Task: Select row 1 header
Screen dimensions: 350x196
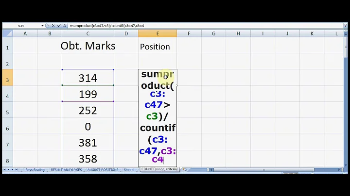Action: (8, 45)
